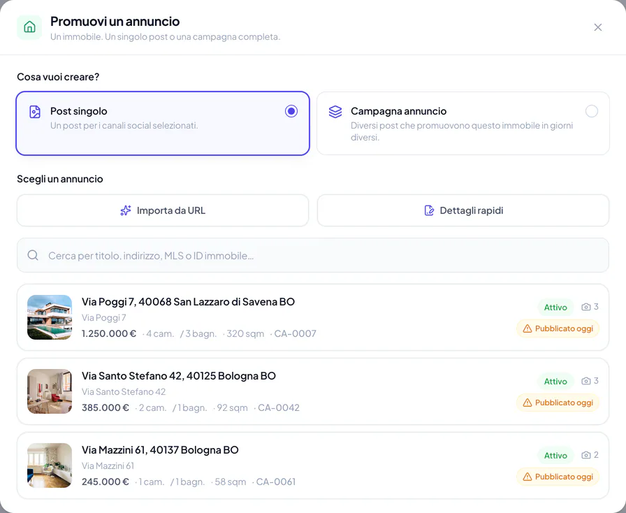
Task: Click the subtitle Via Santo Stefano 42
Action: 124,391
